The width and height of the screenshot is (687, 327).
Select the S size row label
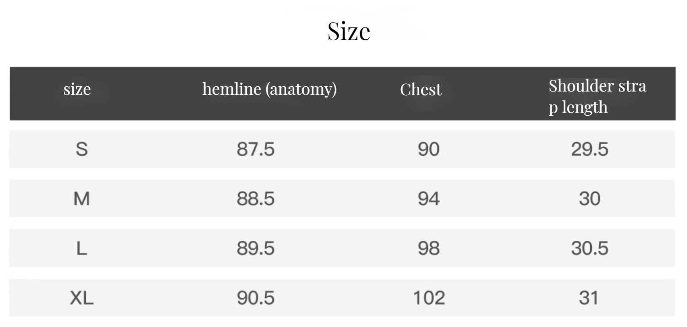[82, 149]
